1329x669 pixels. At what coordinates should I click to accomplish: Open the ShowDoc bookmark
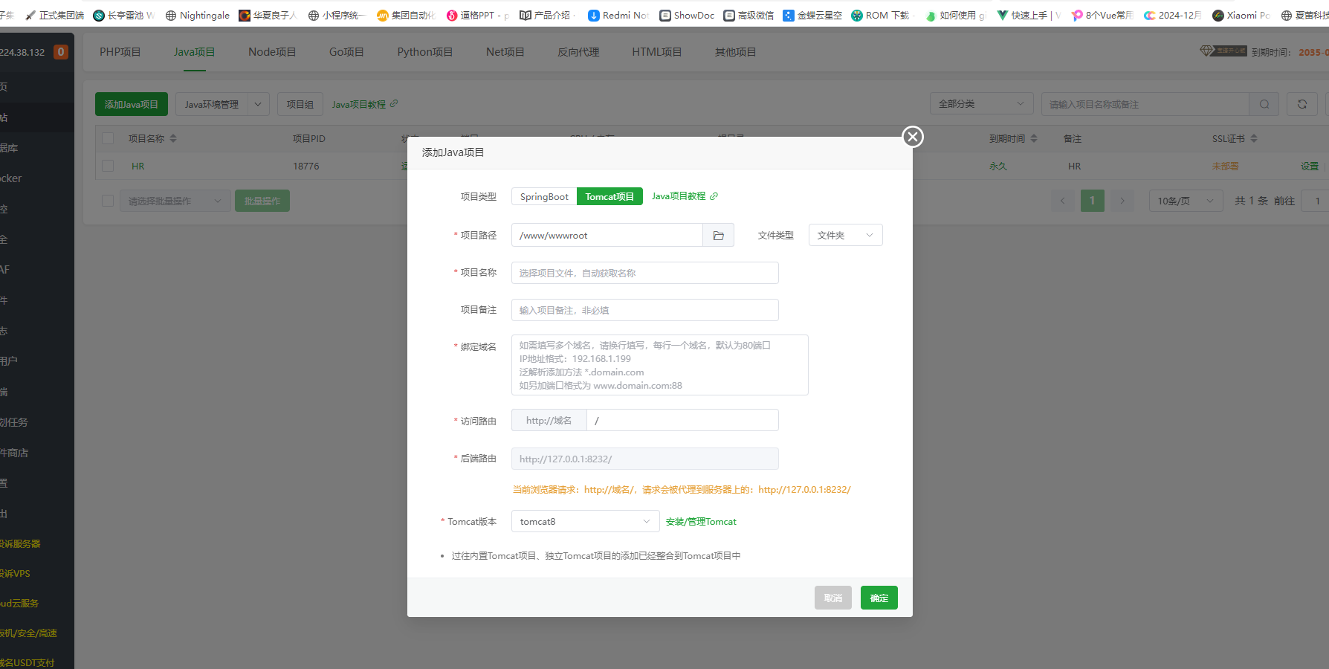point(686,15)
